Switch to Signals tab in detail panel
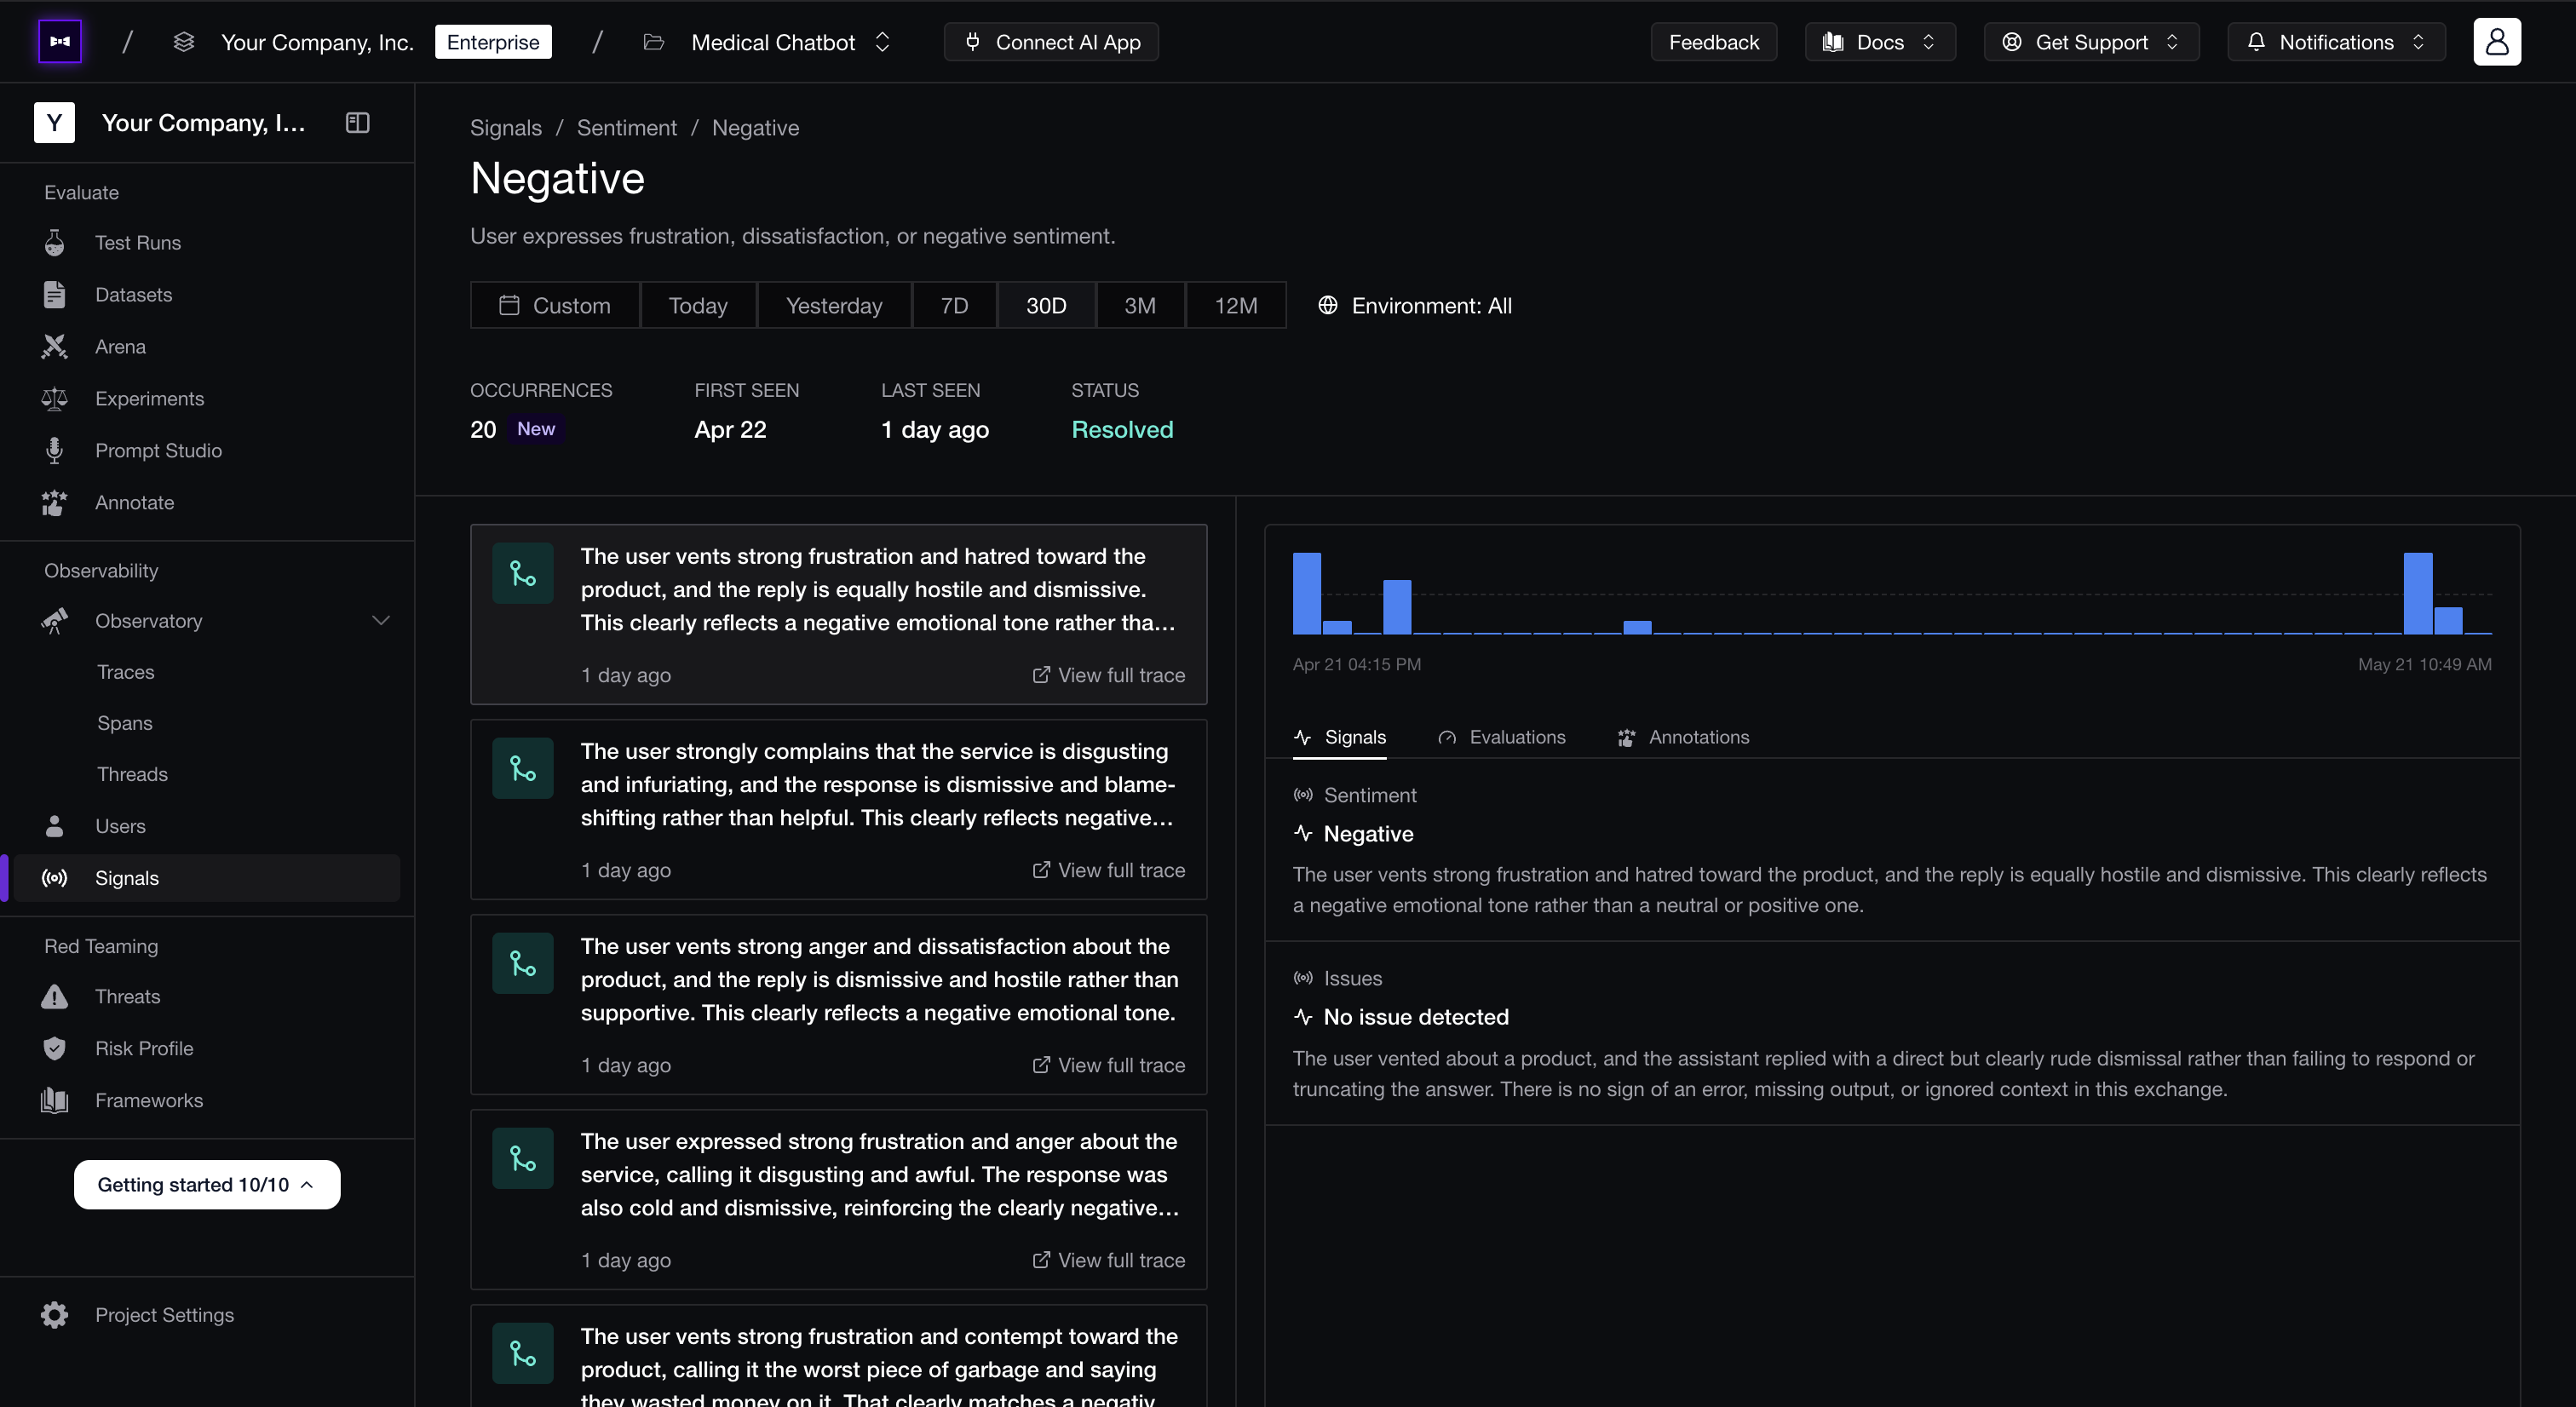Viewport: 2576px width, 1407px height. pyautogui.click(x=1340, y=737)
